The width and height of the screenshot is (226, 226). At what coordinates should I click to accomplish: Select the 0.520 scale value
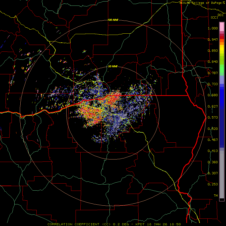point(213,129)
